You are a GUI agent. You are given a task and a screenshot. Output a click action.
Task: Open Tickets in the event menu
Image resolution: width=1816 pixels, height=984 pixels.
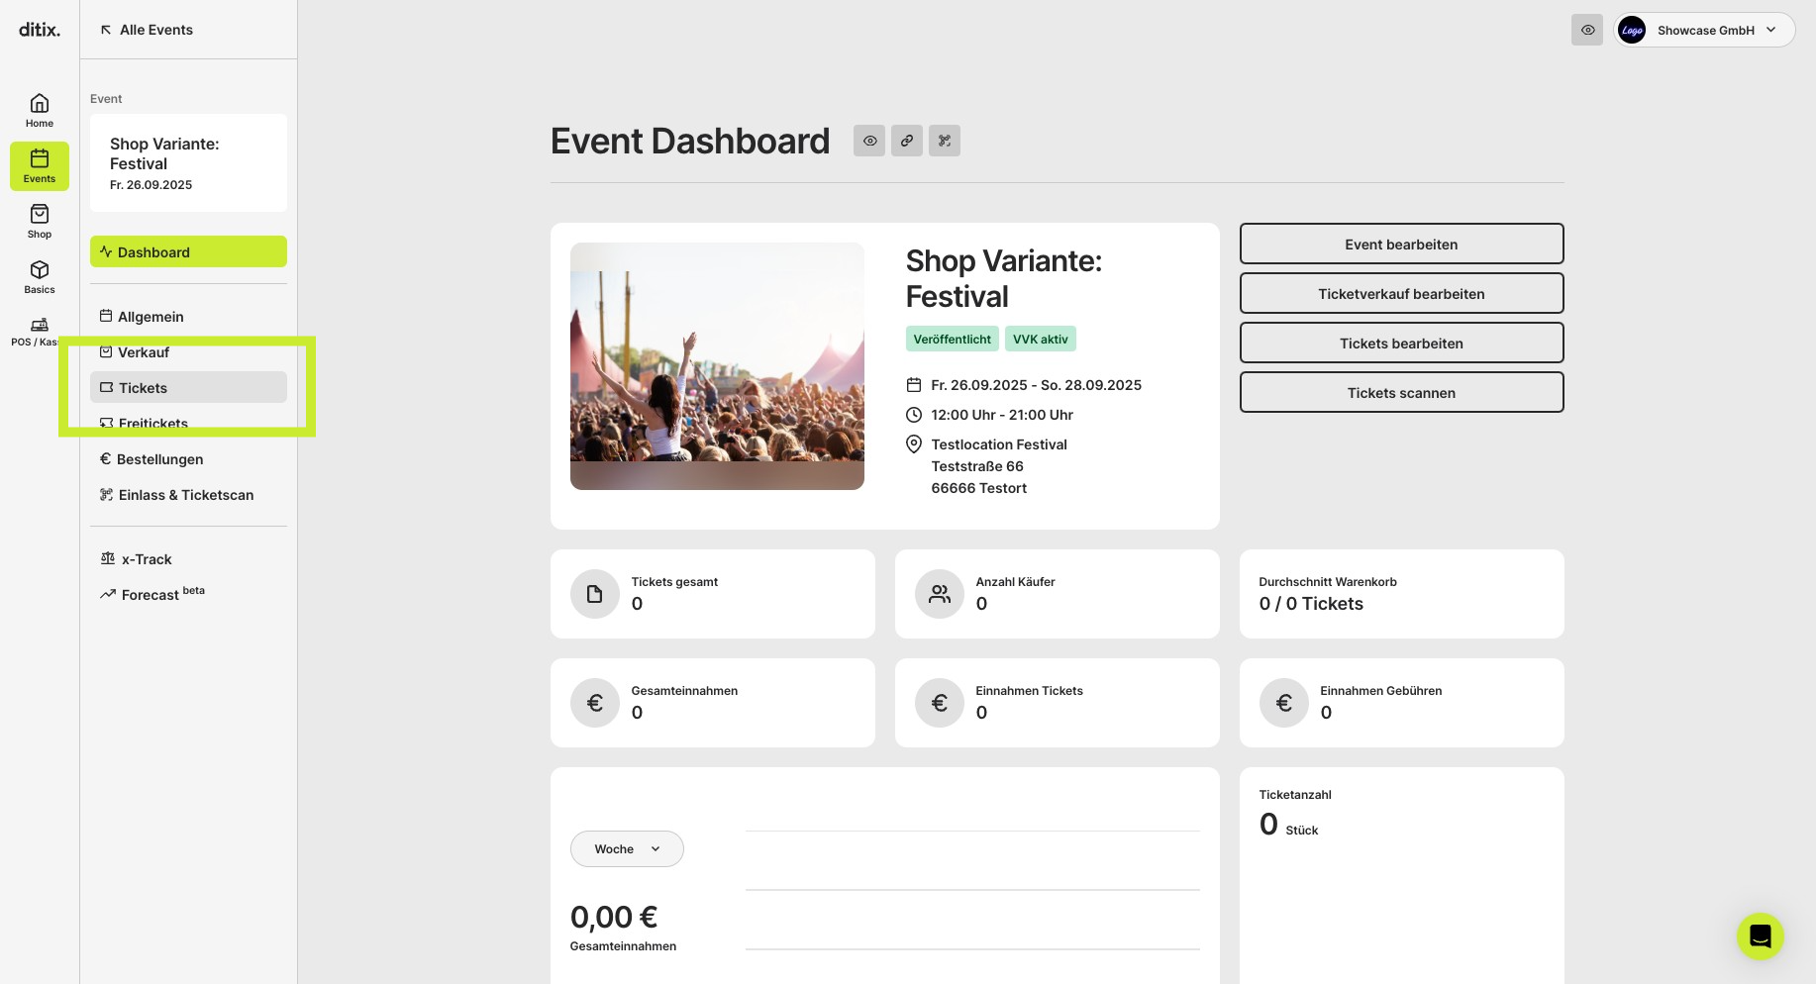[188, 387]
